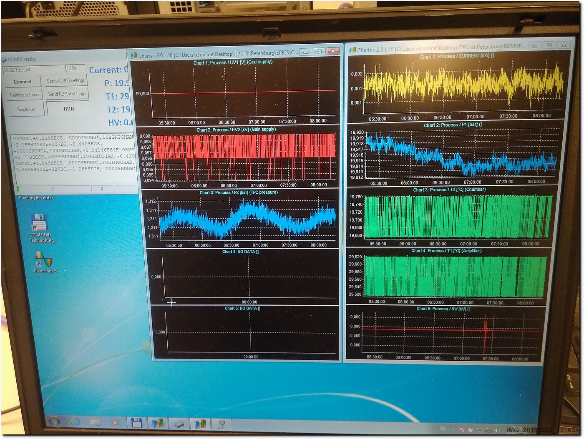This screenshot has height=439, width=584.
Task: Click the KDMM reader title bar icon
Action: 4,60
